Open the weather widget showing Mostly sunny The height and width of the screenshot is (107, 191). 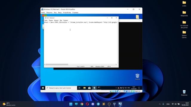pyautogui.click(x=9, y=104)
